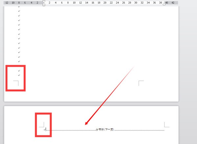Click the top-right margin corner mark of second page
The width and height of the screenshot is (197, 144).
(167, 125)
